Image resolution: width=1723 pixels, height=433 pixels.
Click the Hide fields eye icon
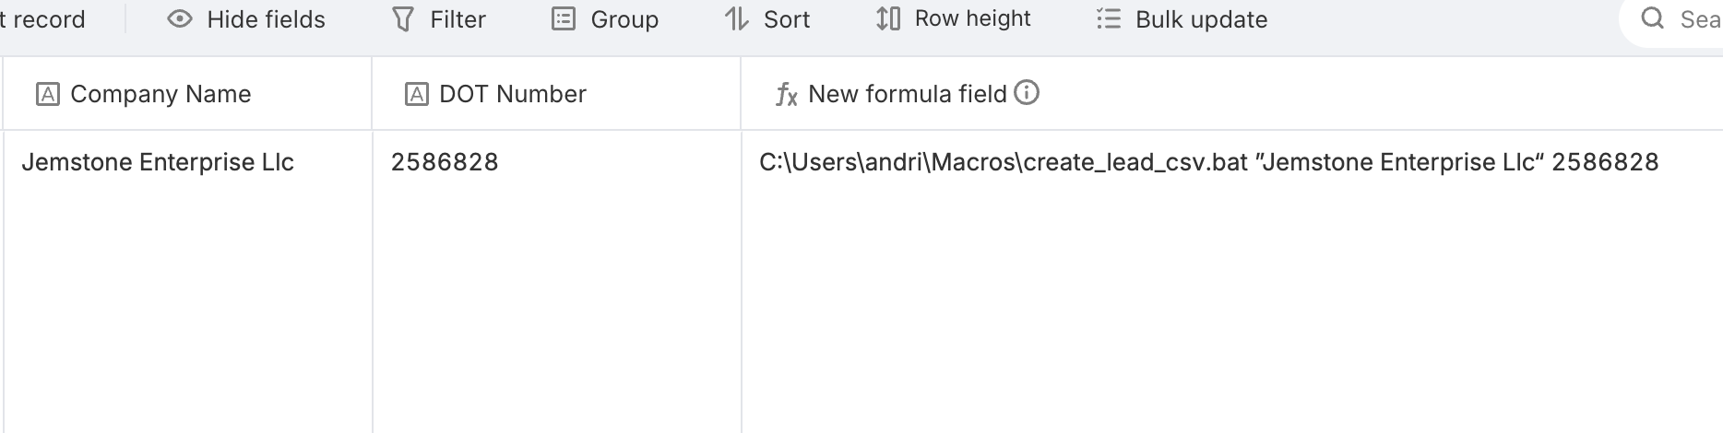[180, 18]
